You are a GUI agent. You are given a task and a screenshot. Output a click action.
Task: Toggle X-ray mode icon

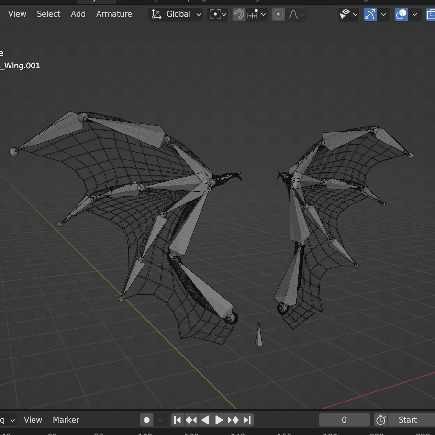(431, 14)
